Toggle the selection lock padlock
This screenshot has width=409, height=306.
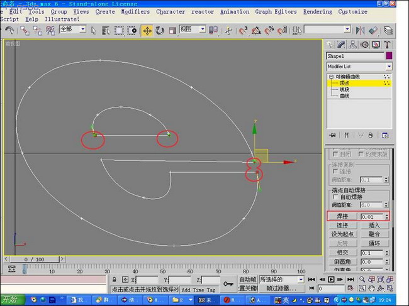point(115,280)
